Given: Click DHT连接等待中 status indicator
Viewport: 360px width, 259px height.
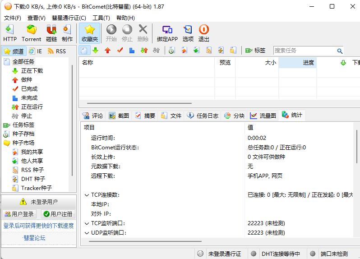Looking at the screenshot, I should (281, 254).
